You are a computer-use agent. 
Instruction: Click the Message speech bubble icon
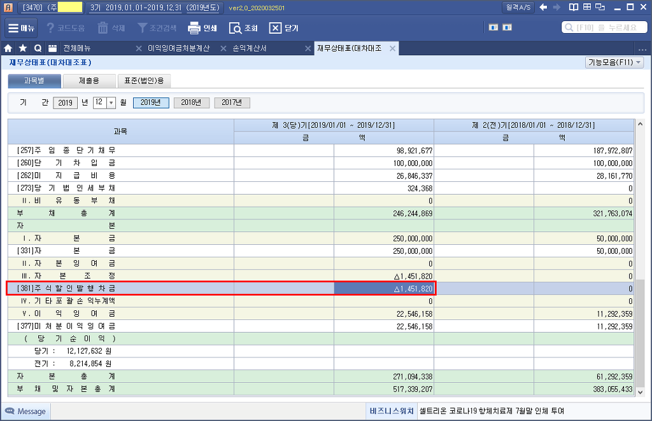pos(10,411)
